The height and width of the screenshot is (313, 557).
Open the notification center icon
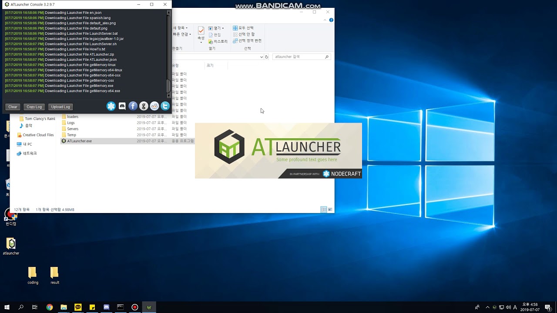(x=547, y=307)
